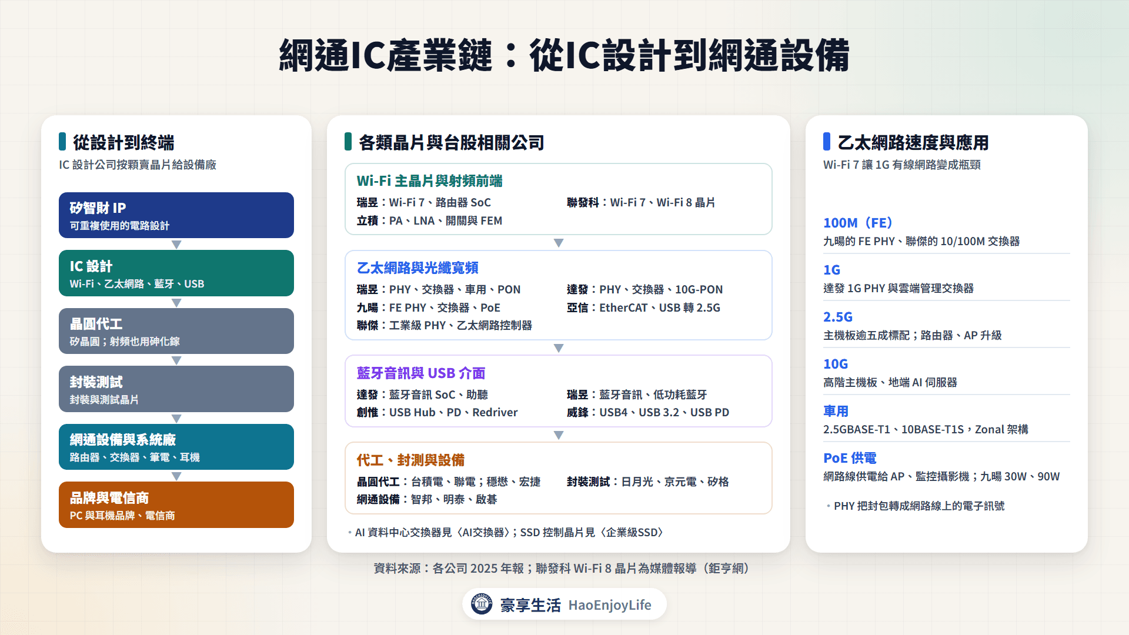Click the 2.5G speed label
The image size is (1129, 635).
pos(838,317)
